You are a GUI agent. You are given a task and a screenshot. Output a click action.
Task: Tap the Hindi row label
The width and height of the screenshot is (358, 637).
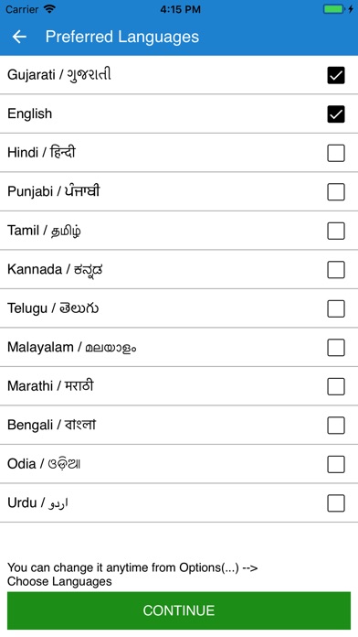coord(41,153)
